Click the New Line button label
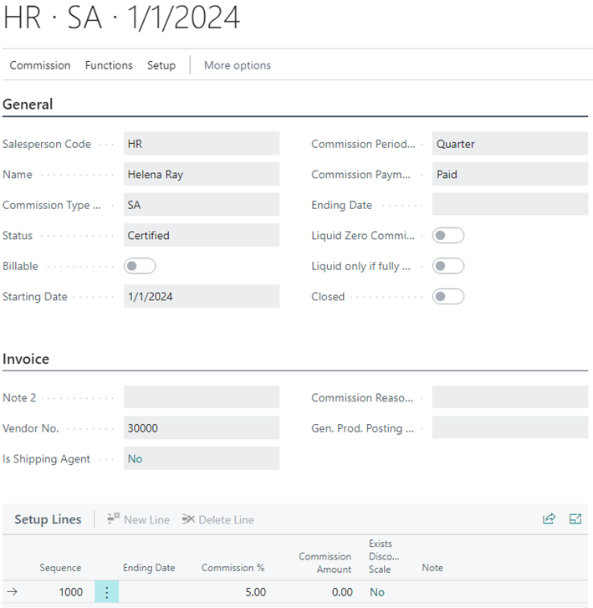This screenshot has height=608, width=593. point(146,519)
